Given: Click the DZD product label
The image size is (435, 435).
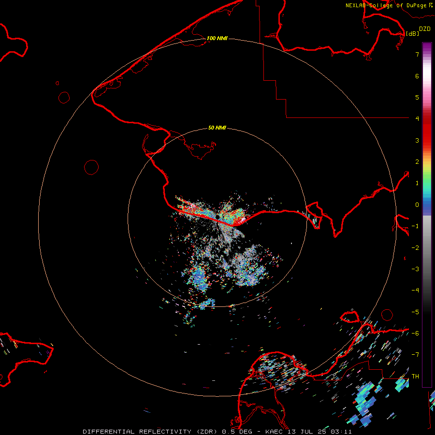Looking at the screenshot, I should 425,29.
